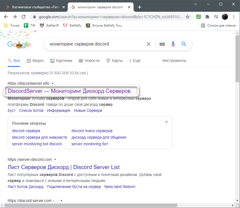Search discord поиск серверов
240x208 pixels.
(92, 131)
